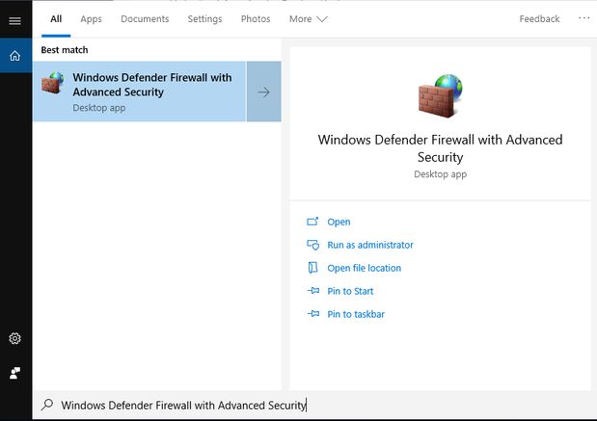
Task: Click the Run as administrator shield icon
Action: pos(313,245)
